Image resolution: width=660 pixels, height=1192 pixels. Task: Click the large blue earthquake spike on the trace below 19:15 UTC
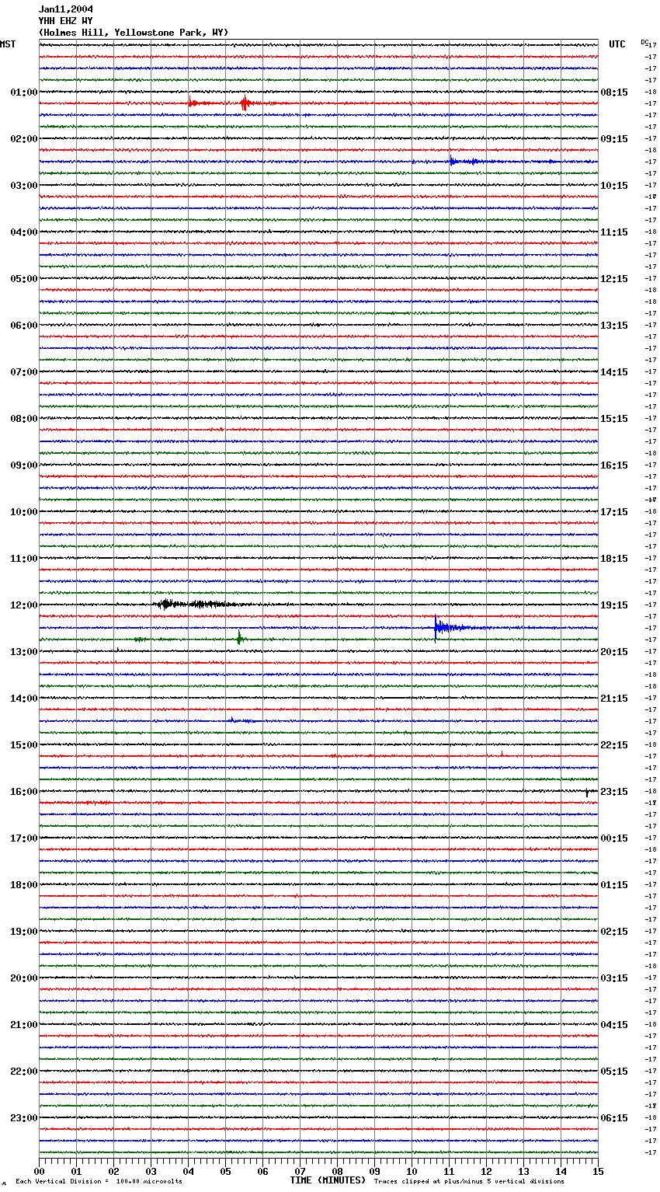click(437, 626)
